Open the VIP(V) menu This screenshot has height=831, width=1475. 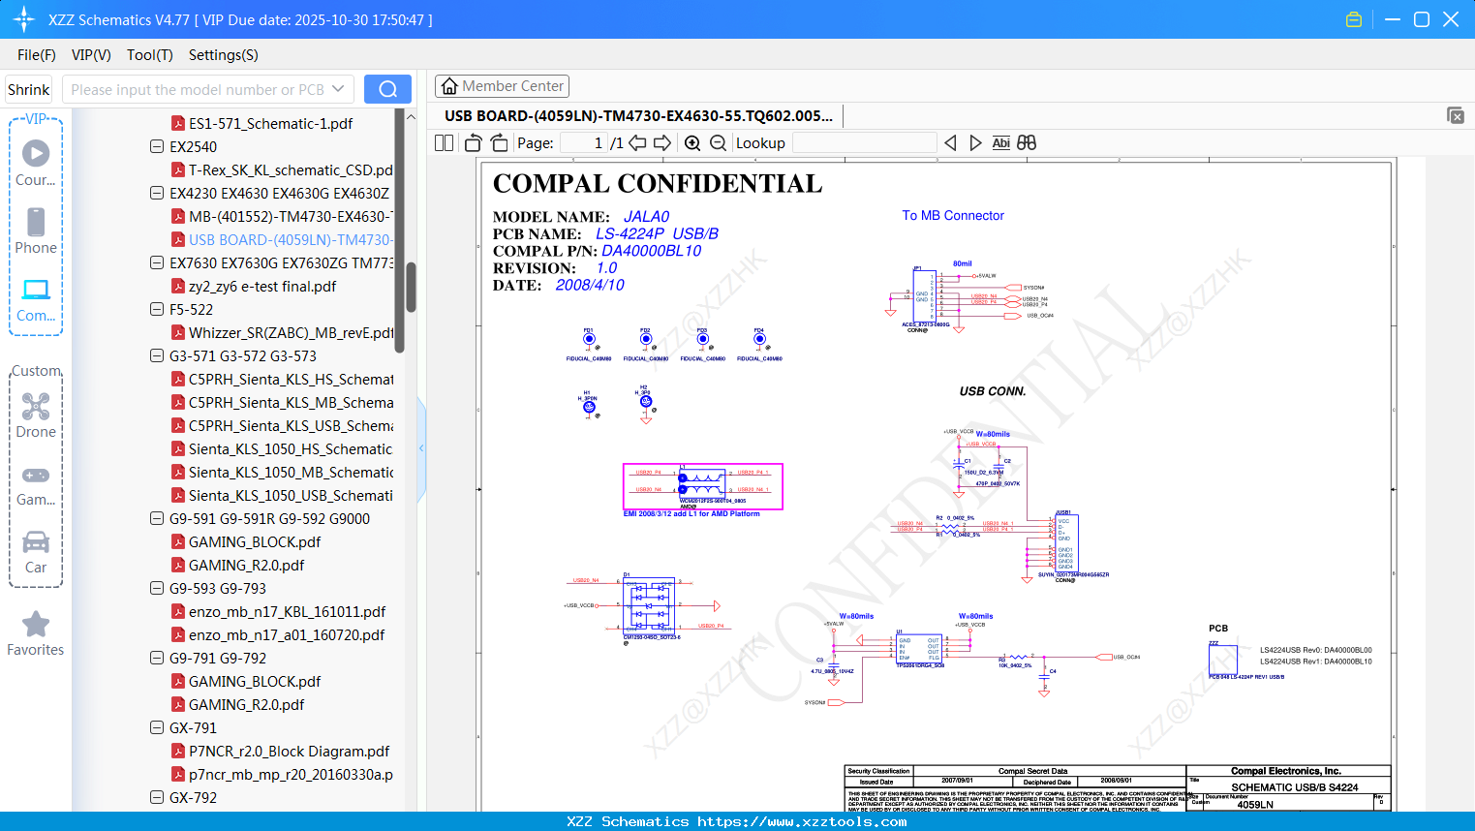pos(91,55)
